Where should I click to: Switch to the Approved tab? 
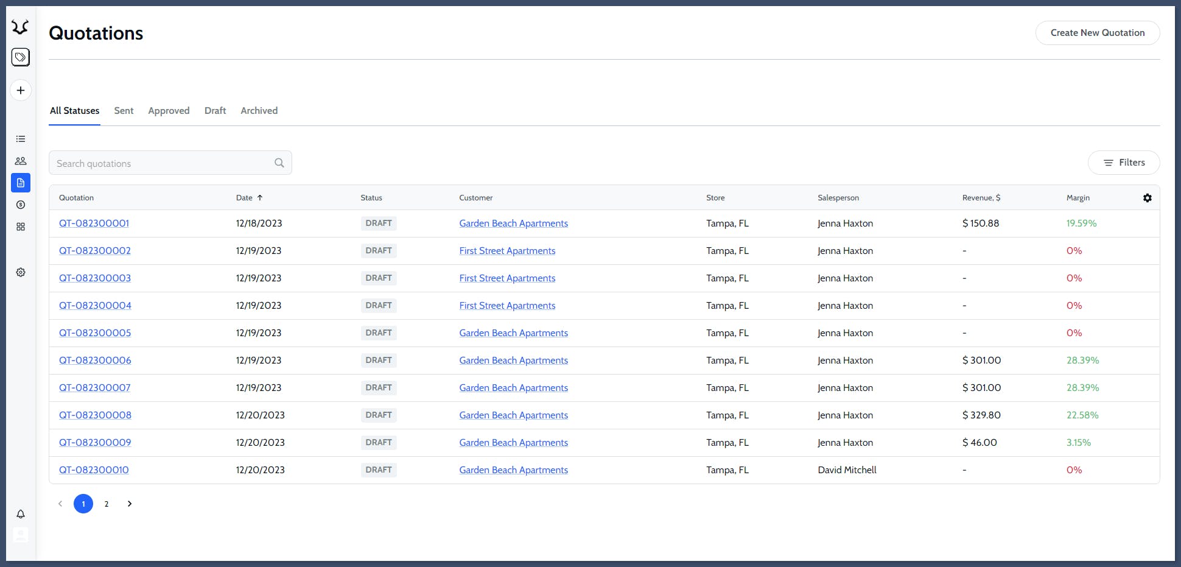point(169,111)
